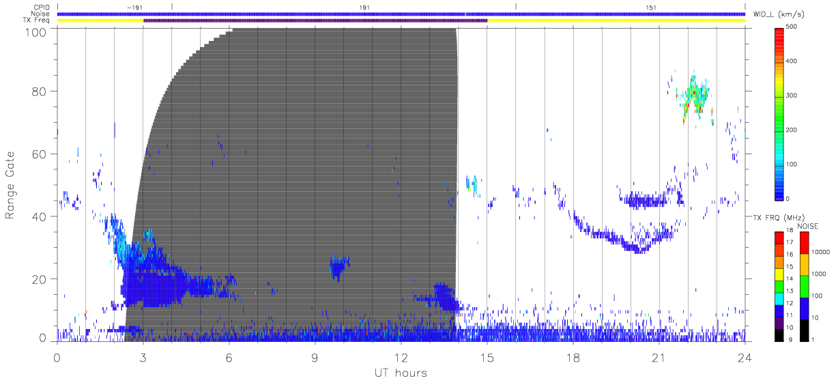The width and height of the screenshot is (838, 387).
Task: Click the Noise row label
Action: click(x=42, y=14)
